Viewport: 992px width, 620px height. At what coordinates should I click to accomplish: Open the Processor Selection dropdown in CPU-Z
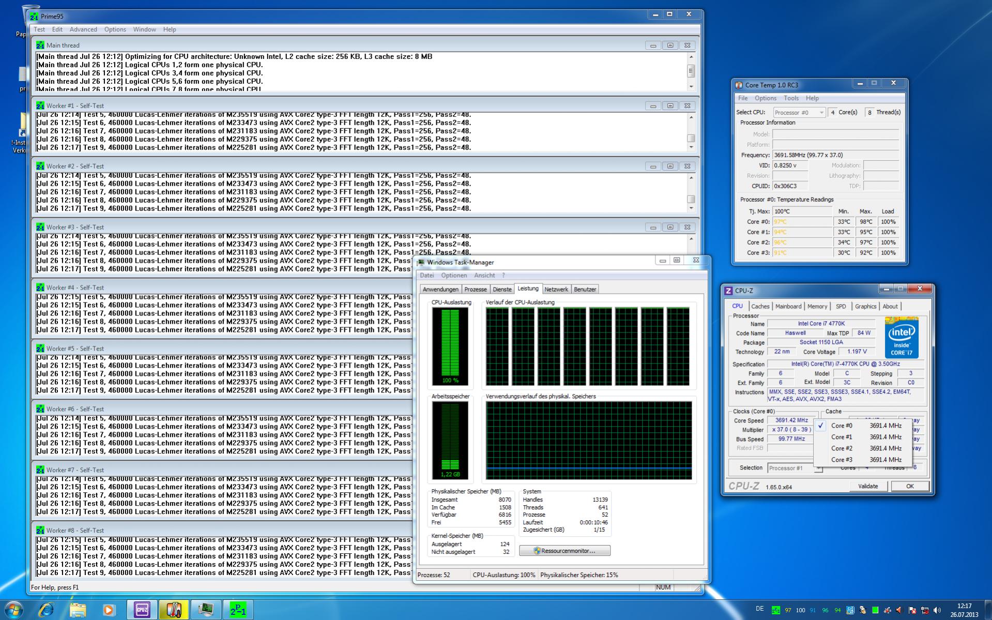click(x=795, y=468)
